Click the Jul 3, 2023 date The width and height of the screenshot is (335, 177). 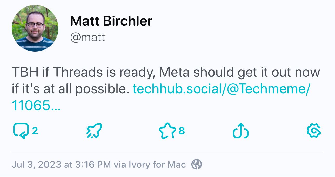pos(37,165)
